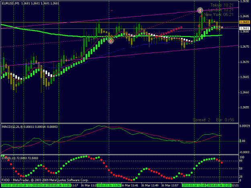Click the green 2010.03.16 11:36 time marker
The image size is (251, 188).
(x=109, y=186)
